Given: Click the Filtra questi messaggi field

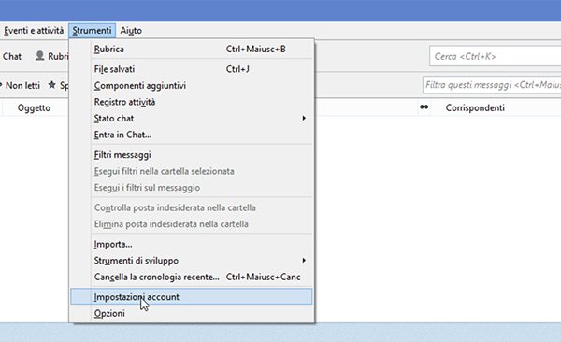Looking at the screenshot, I should click(x=492, y=85).
